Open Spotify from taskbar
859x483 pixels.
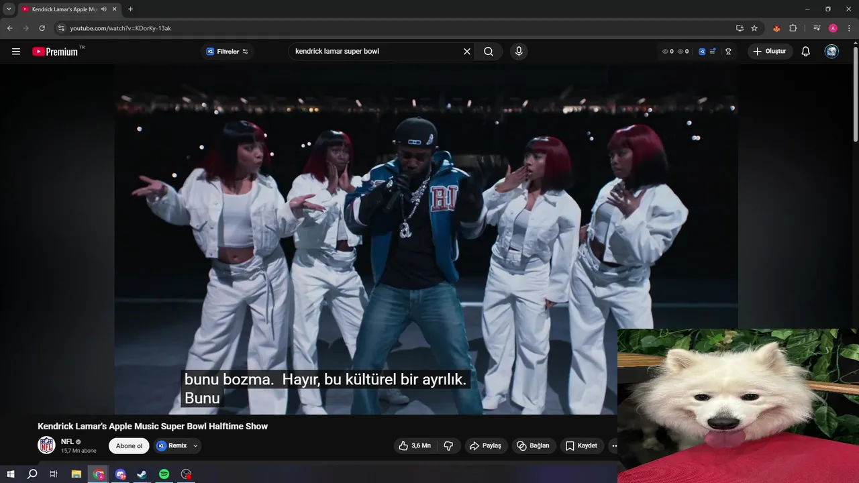tap(164, 474)
